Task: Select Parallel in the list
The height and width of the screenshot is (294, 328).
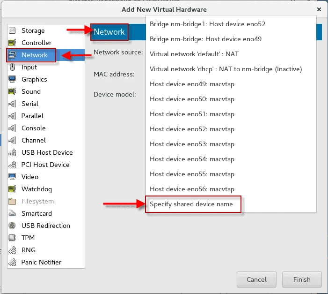Action: tap(46, 116)
